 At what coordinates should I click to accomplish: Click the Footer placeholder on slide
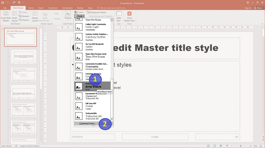click(x=155, y=137)
